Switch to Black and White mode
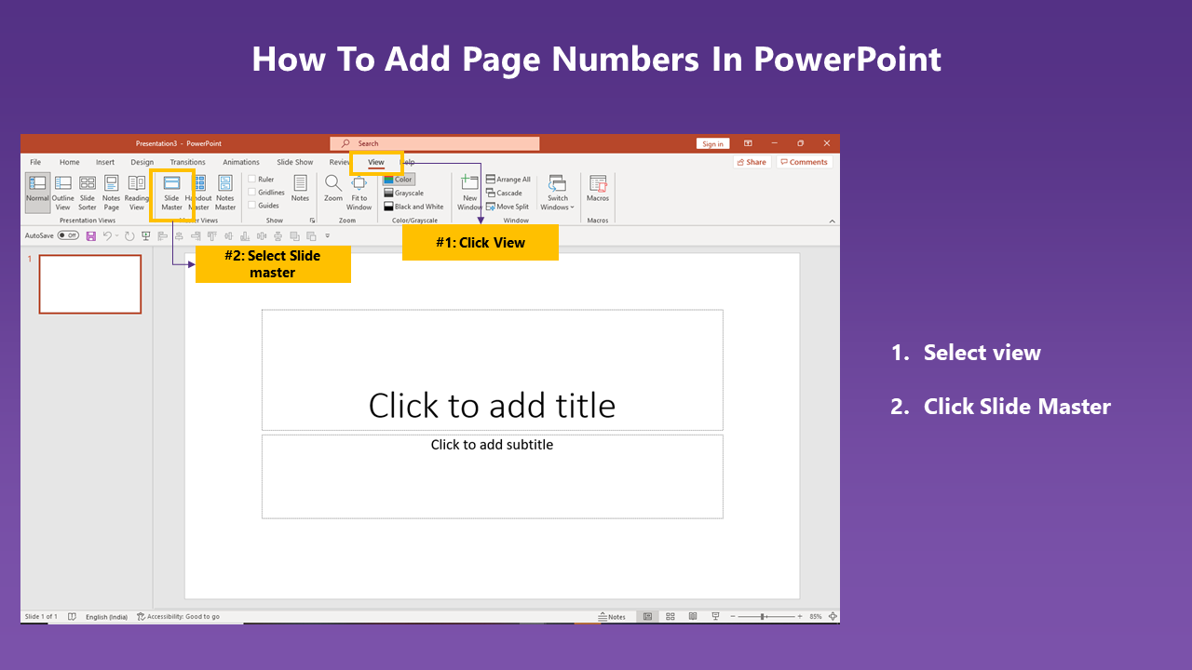Screen dimensions: 1192x670 point(414,207)
